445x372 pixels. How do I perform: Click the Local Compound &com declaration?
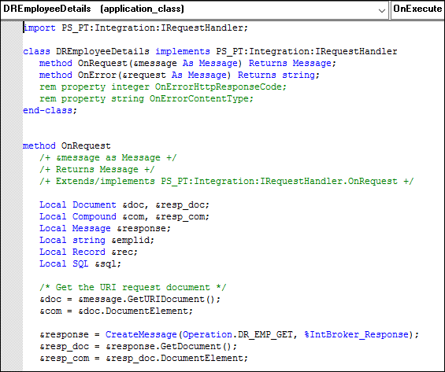(124, 216)
